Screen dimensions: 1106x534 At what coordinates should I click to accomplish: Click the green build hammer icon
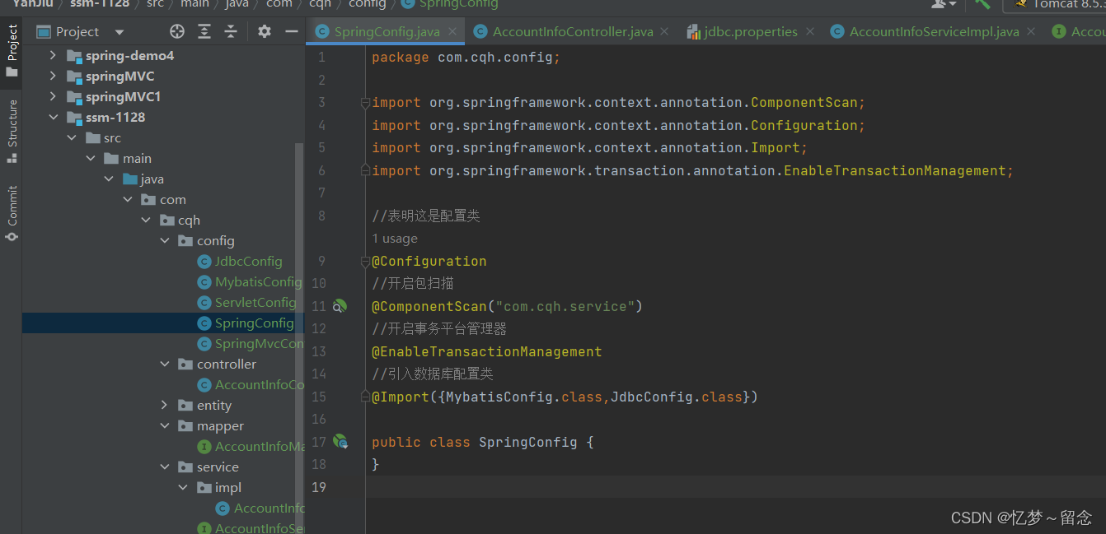[982, 3]
